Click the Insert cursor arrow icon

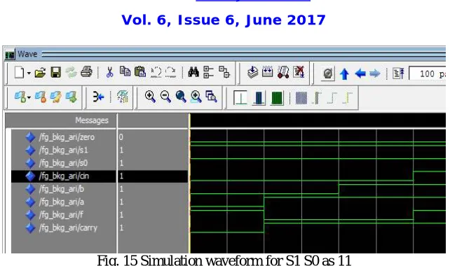(98, 97)
